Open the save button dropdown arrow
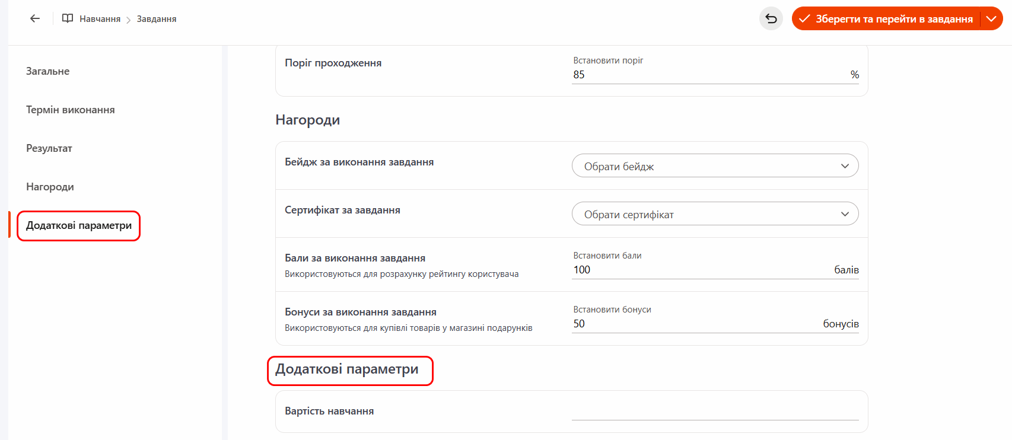Image resolution: width=1012 pixels, height=440 pixels. [991, 18]
